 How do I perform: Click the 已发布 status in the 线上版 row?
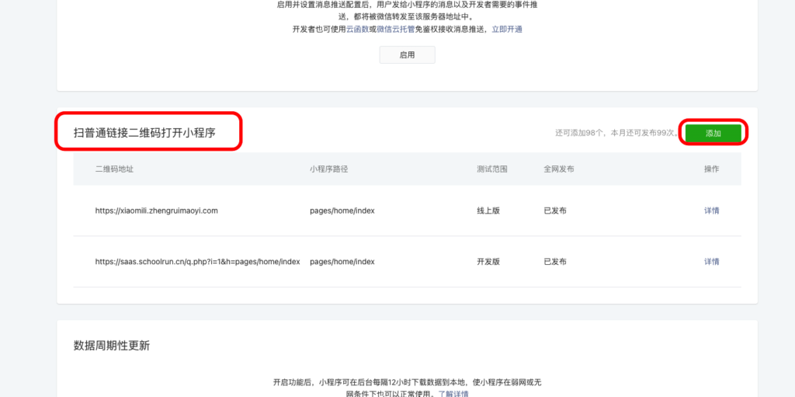coord(555,211)
